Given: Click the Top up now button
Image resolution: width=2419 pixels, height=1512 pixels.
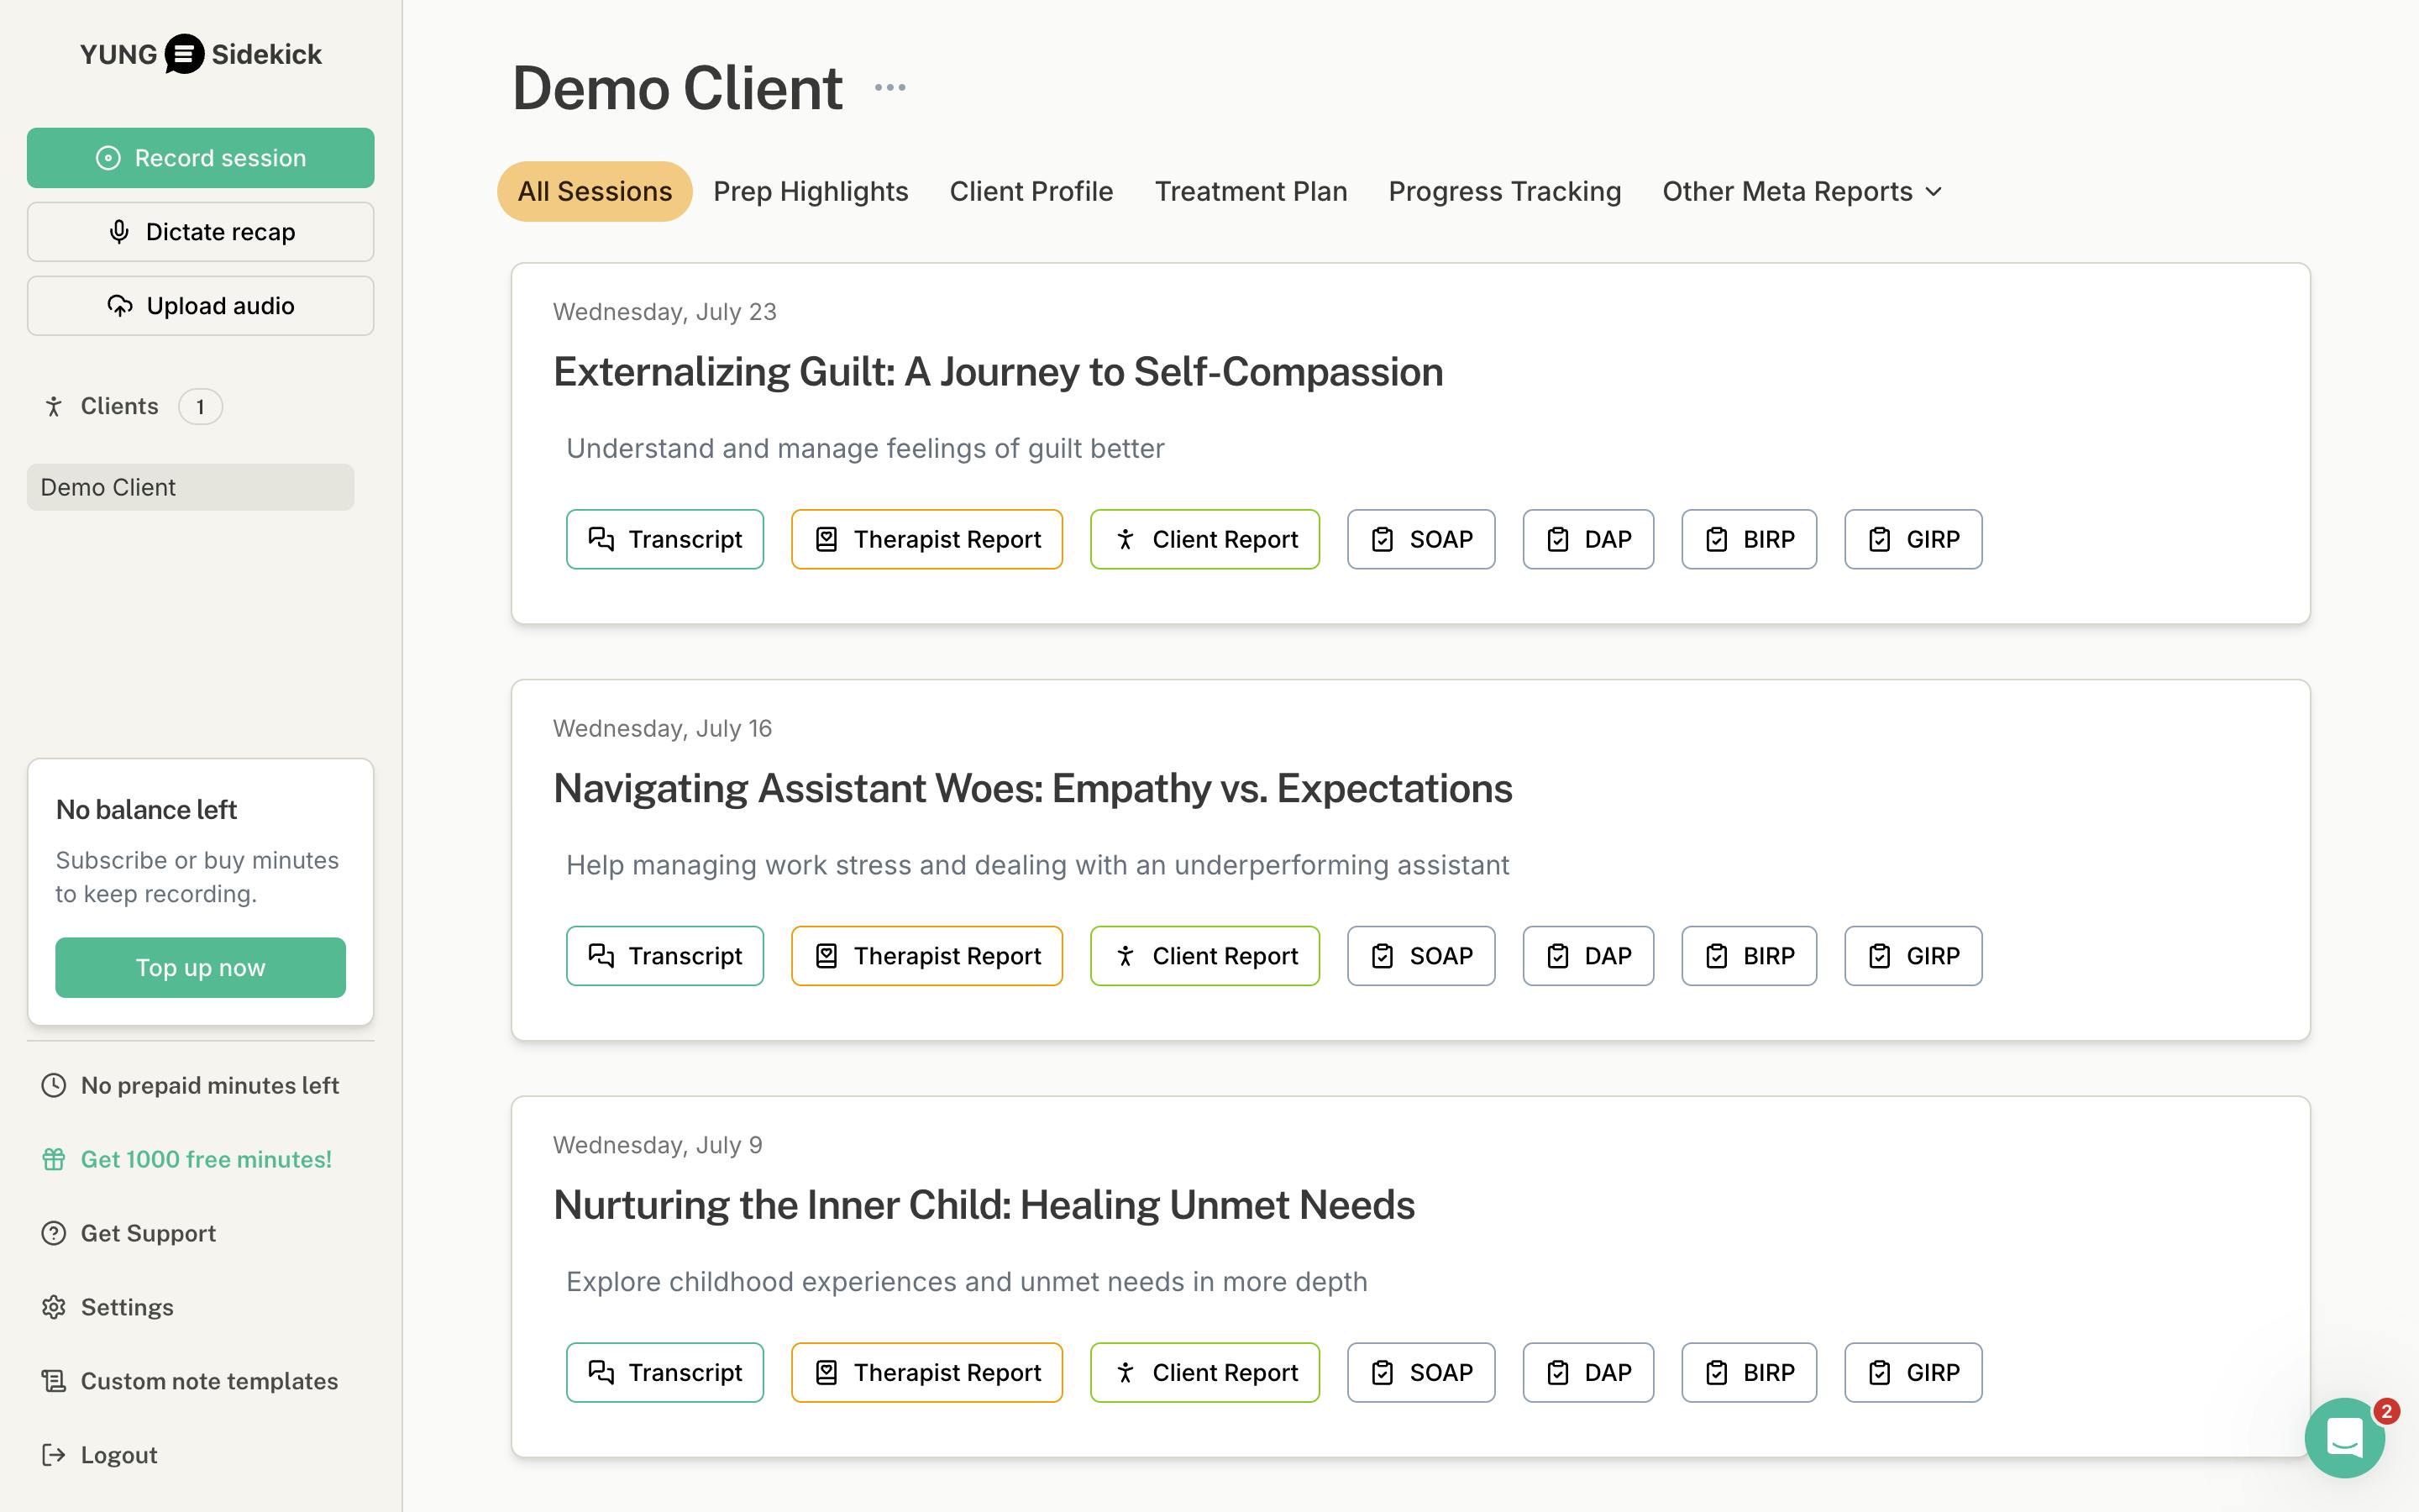Looking at the screenshot, I should [200, 967].
